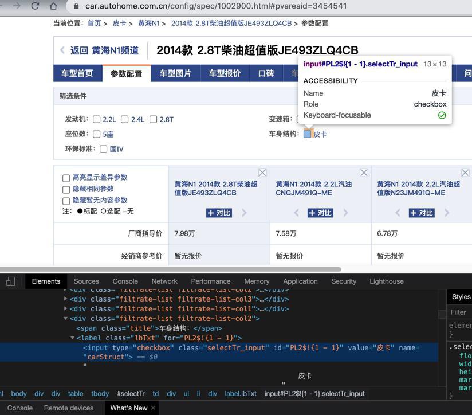Check the 2.8T engine filter
The height and width of the screenshot is (415, 472).
[x=153, y=120]
